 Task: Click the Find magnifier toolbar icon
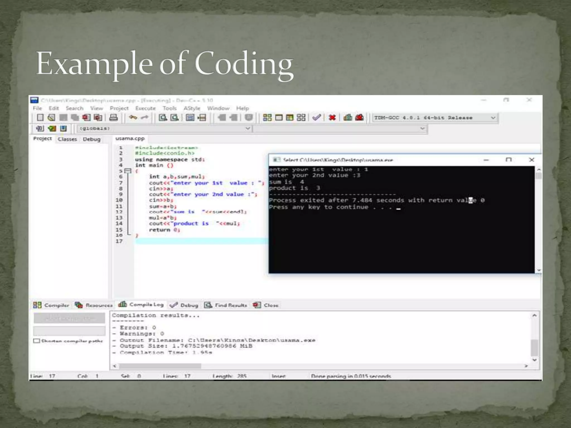coord(163,118)
